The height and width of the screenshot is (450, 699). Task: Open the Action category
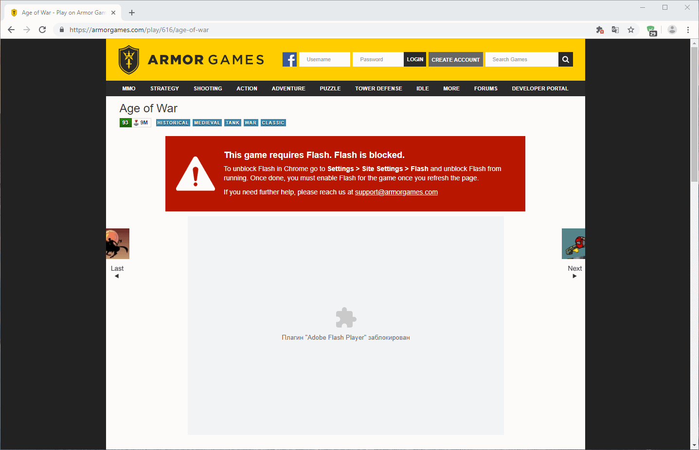click(247, 88)
